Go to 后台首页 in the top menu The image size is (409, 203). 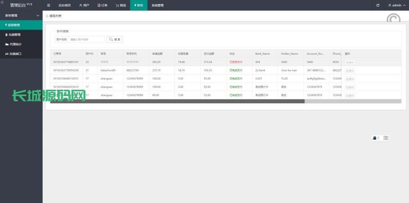point(64,5)
